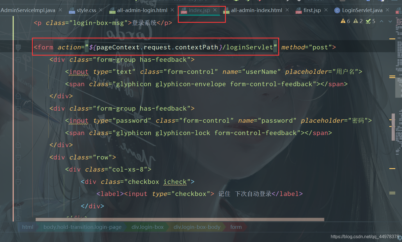This screenshot has height=242, width=402.
Task: Select body.hold-transition.login-page breadcrumb
Action: (x=82, y=227)
